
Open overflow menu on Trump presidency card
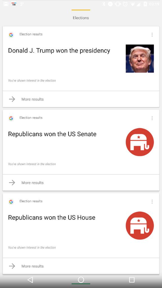pyautogui.click(x=152, y=35)
